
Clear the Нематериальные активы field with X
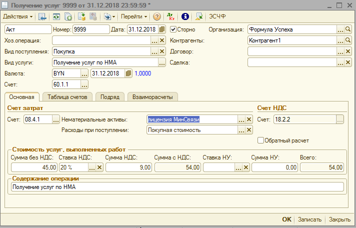[249, 119]
